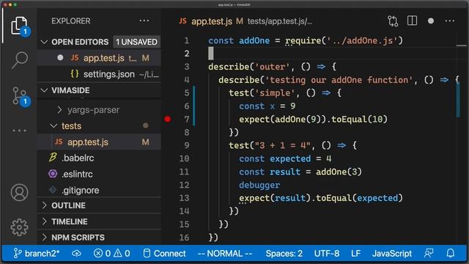Click the cloud publish changes icon

point(76,254)
